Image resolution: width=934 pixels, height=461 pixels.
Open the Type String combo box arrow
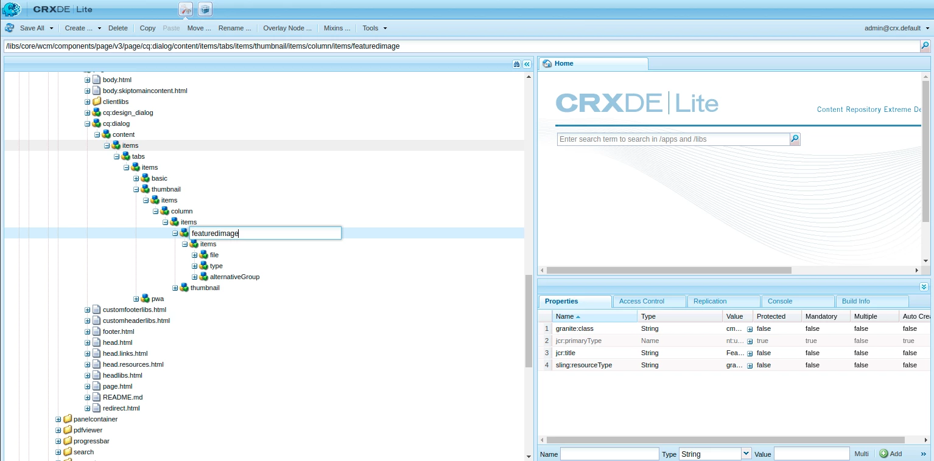[x=746, y=454]
